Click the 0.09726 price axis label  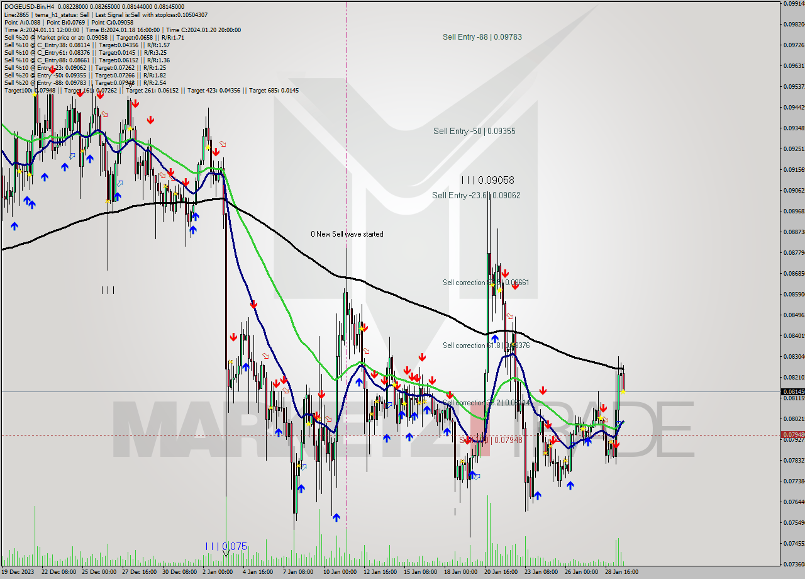[x=794, y=45]
